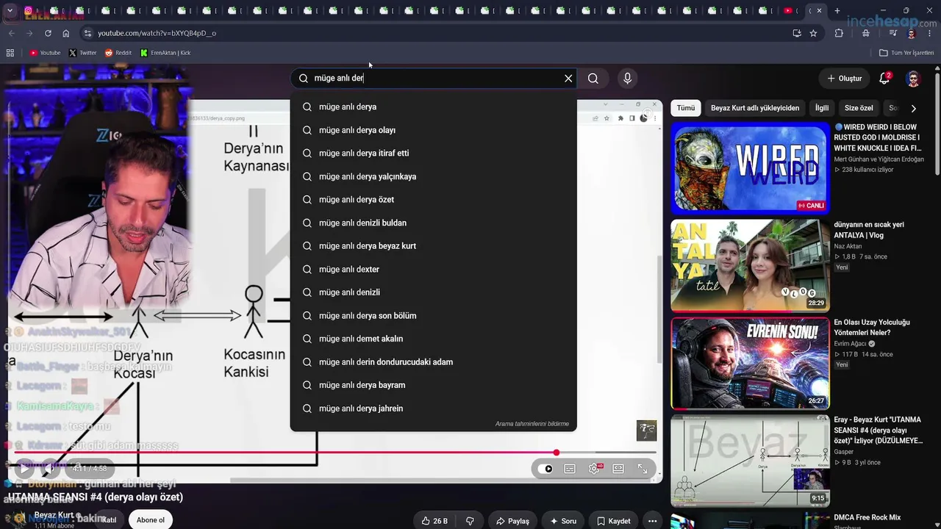This screenshot has height=529, width=941.
Task: Focus the YouTube search input field
Action: [x=434, y=79]
